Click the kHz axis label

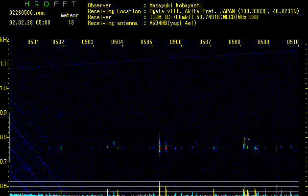tap(4, 40)
